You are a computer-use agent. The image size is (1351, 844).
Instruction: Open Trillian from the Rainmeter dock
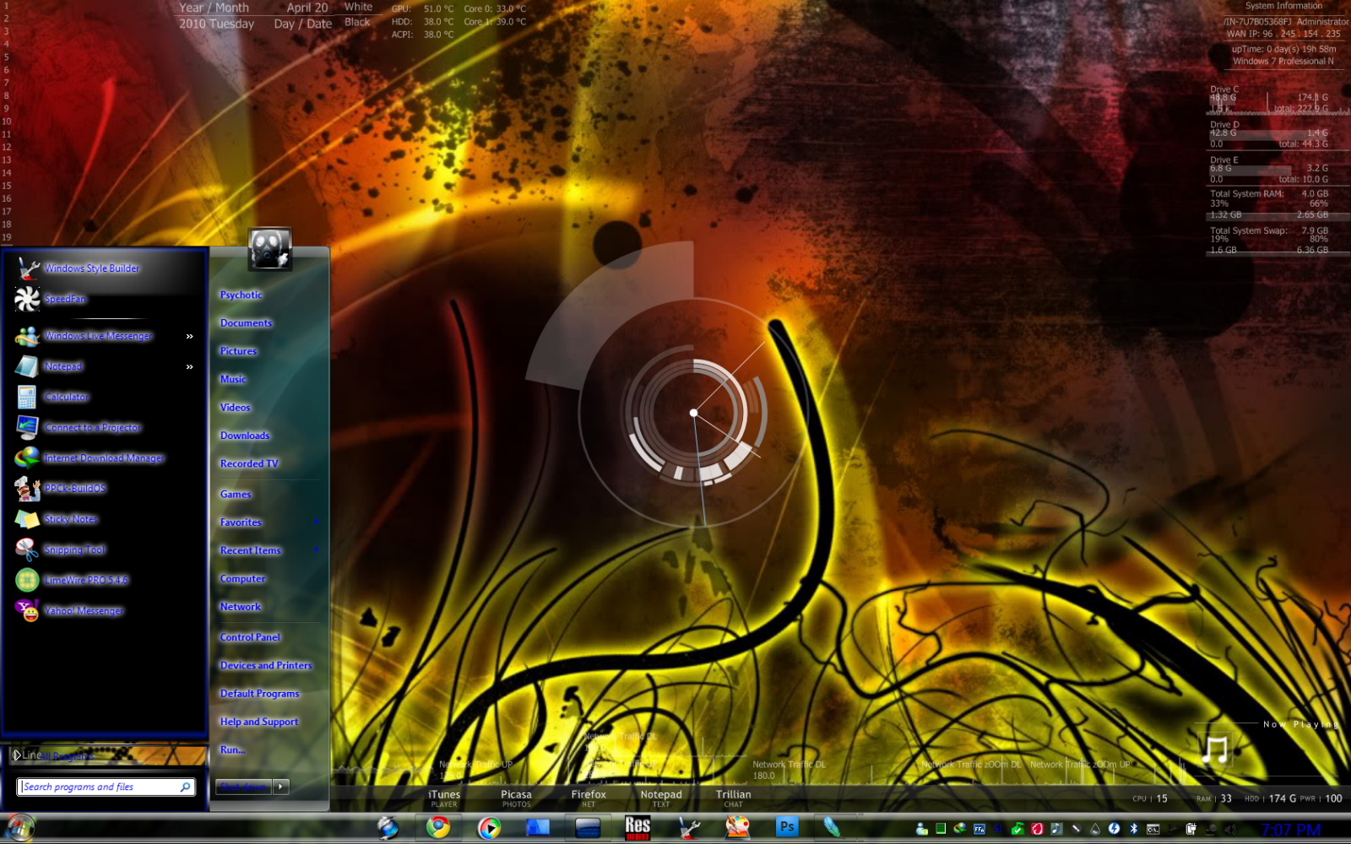coord(734,798)
